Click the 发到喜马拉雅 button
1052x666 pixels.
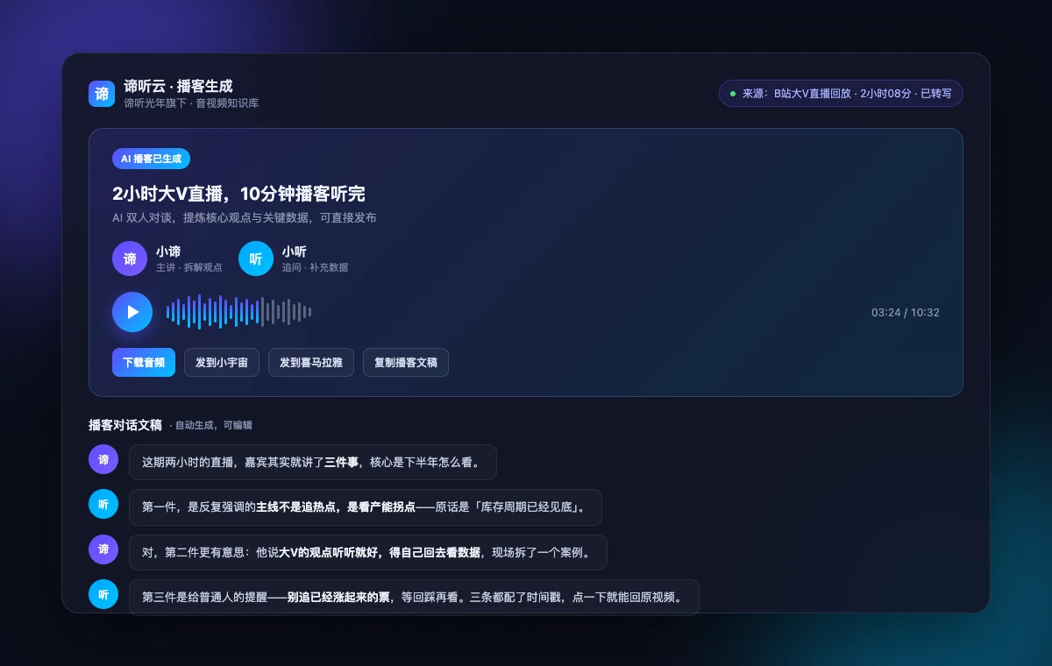click(x=311, y=363)
